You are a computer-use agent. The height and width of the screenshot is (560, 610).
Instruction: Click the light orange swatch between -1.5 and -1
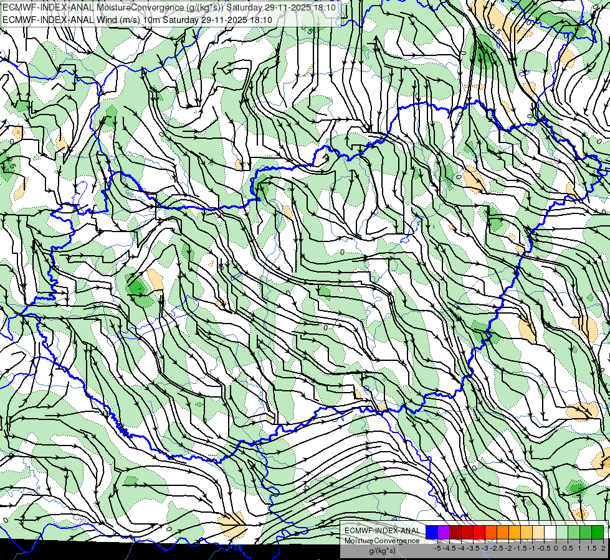tap(527, 532)
